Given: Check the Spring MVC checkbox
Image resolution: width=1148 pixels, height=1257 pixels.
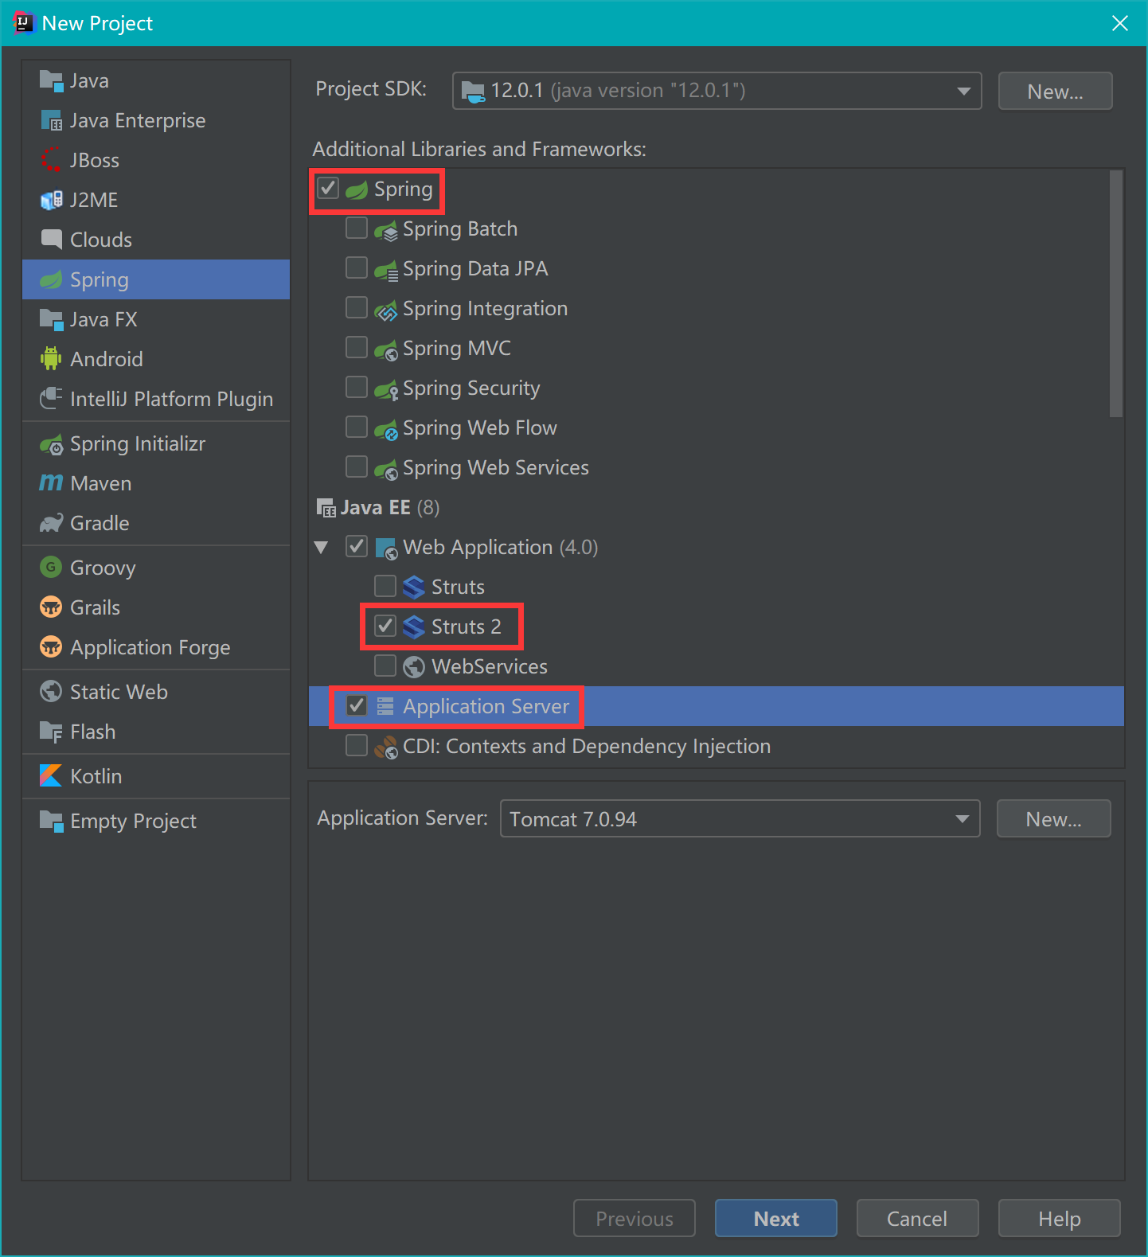Looking at the screenshot, I should coord(357,347).
